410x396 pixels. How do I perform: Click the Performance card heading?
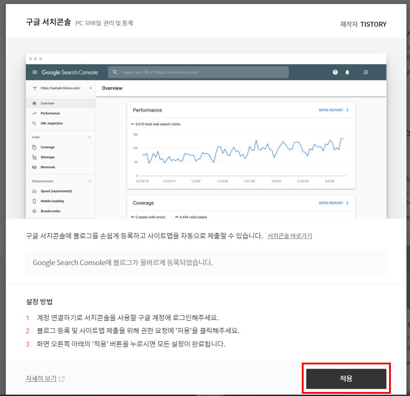pyautogui.click(x=147, y=110)
